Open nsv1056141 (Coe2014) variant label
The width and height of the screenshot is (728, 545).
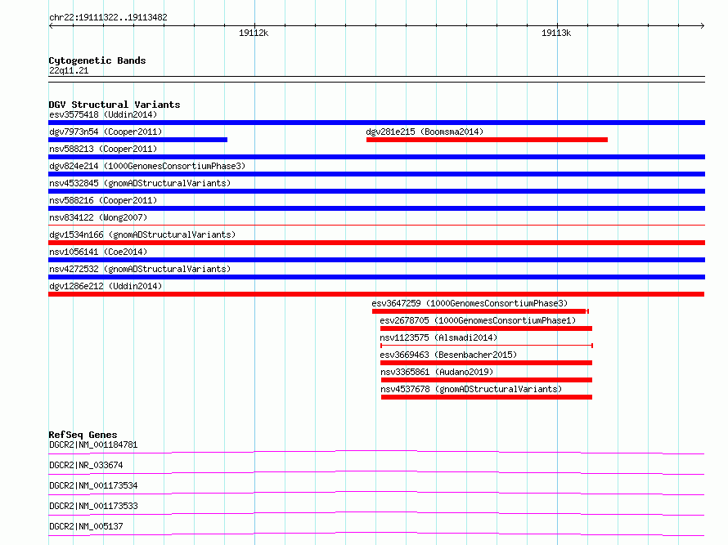(98, 252)
